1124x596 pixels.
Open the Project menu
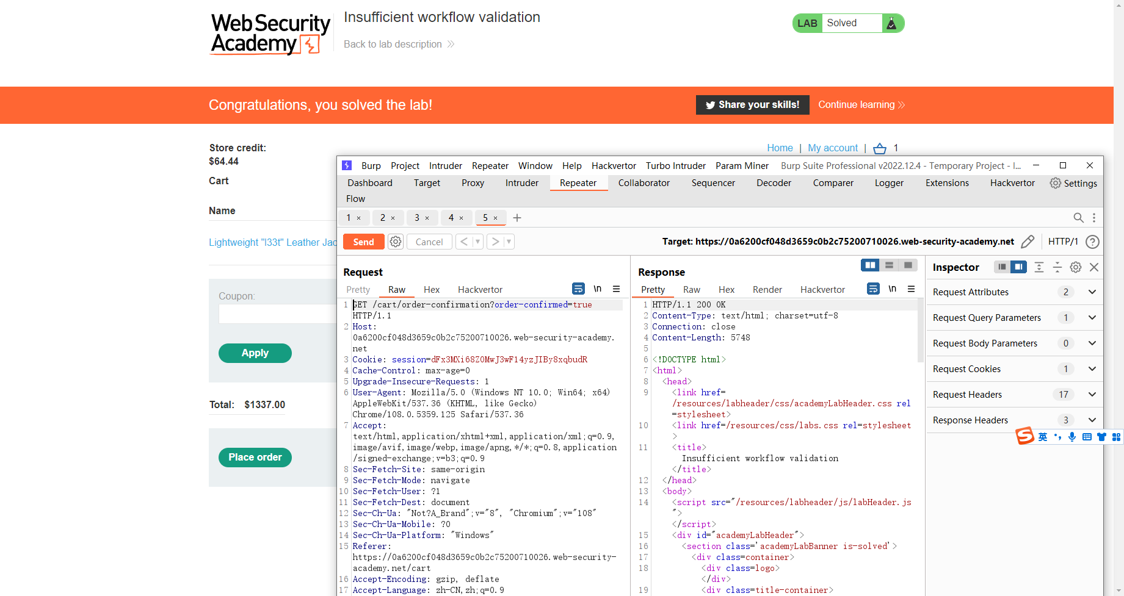(x=405, y=166)
